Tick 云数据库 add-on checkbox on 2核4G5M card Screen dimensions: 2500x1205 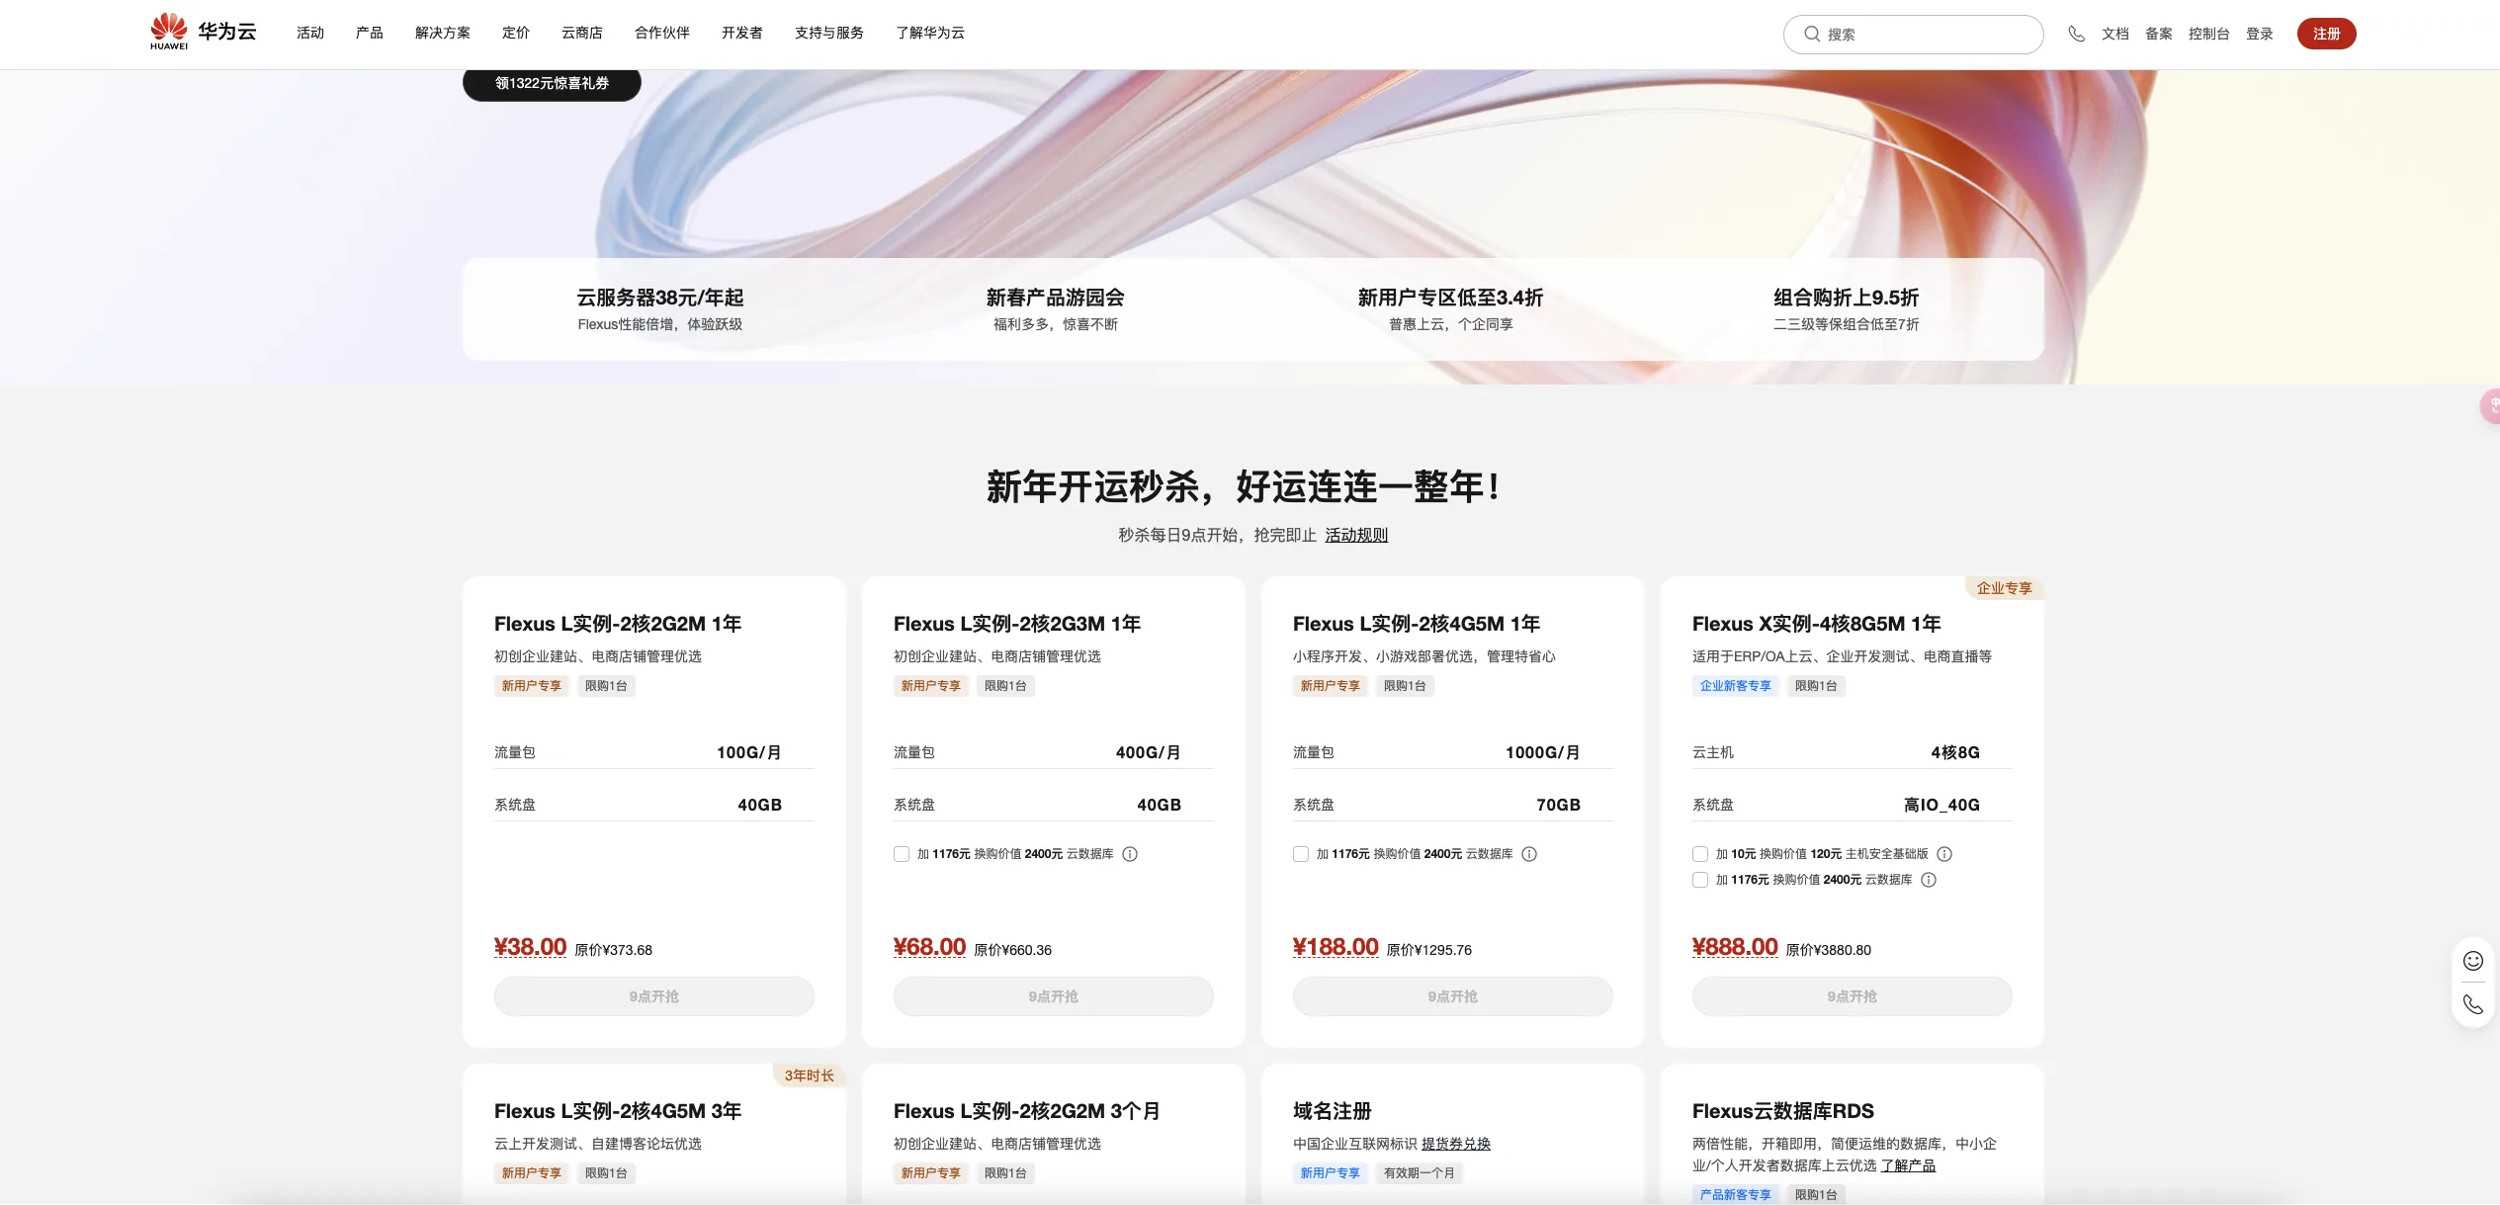pyautogui.click(x=1301, y=854)
